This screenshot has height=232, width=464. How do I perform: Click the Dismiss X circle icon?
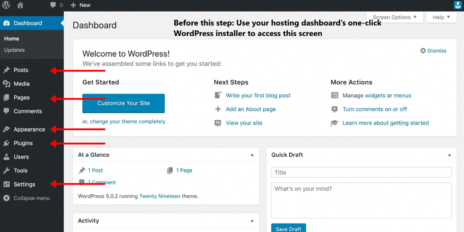pos(423,51)
